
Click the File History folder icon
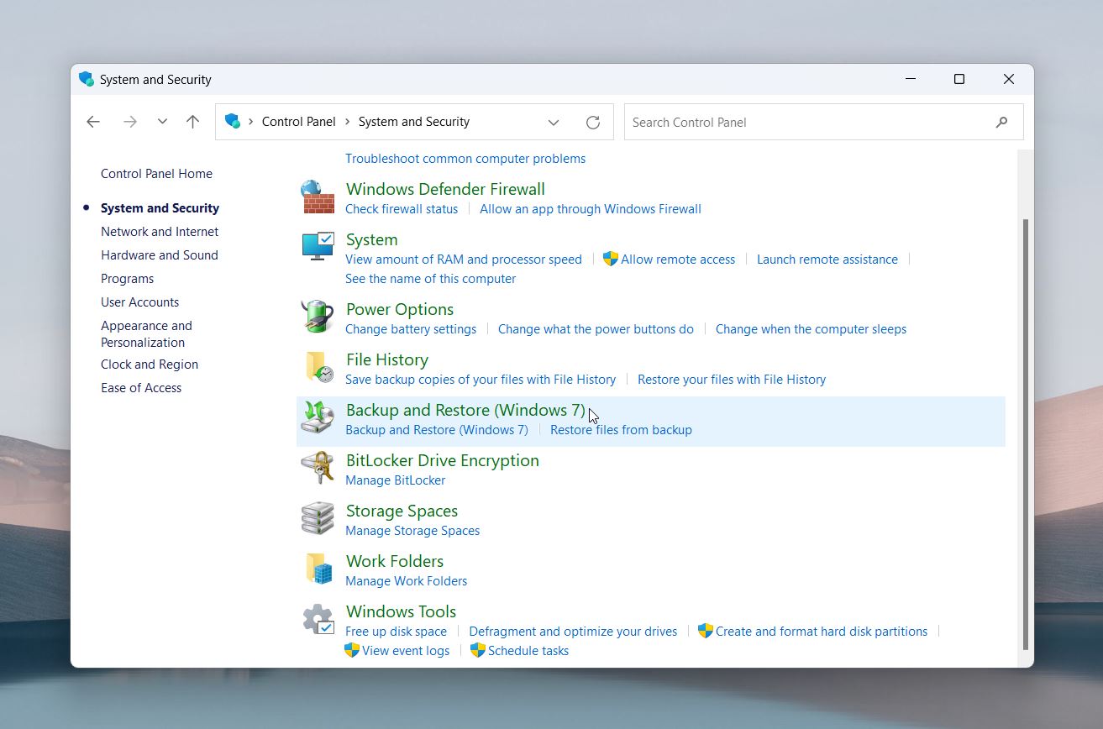318,368
